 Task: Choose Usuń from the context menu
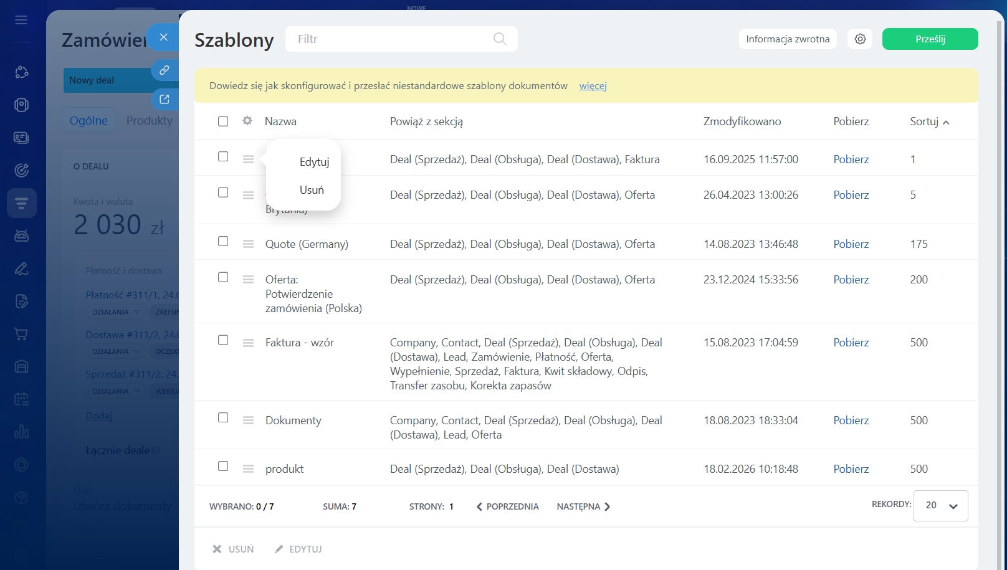[312, 190]
